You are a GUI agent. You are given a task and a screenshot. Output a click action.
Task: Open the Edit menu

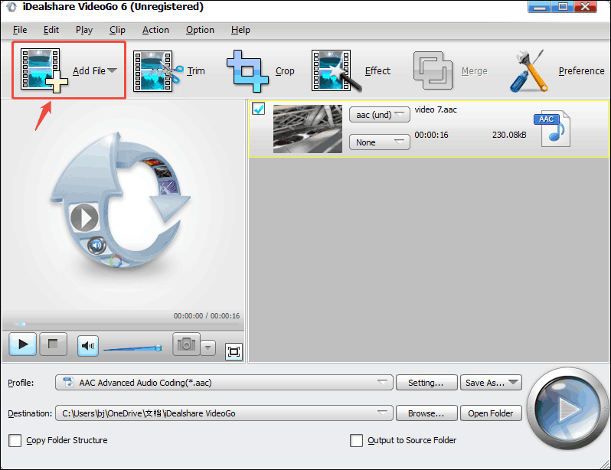(x=51, y=30)
